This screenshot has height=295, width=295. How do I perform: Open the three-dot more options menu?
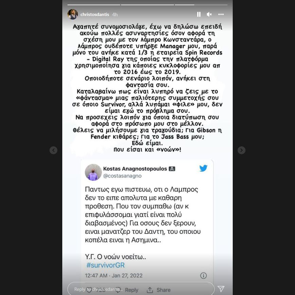click(221, 14)
